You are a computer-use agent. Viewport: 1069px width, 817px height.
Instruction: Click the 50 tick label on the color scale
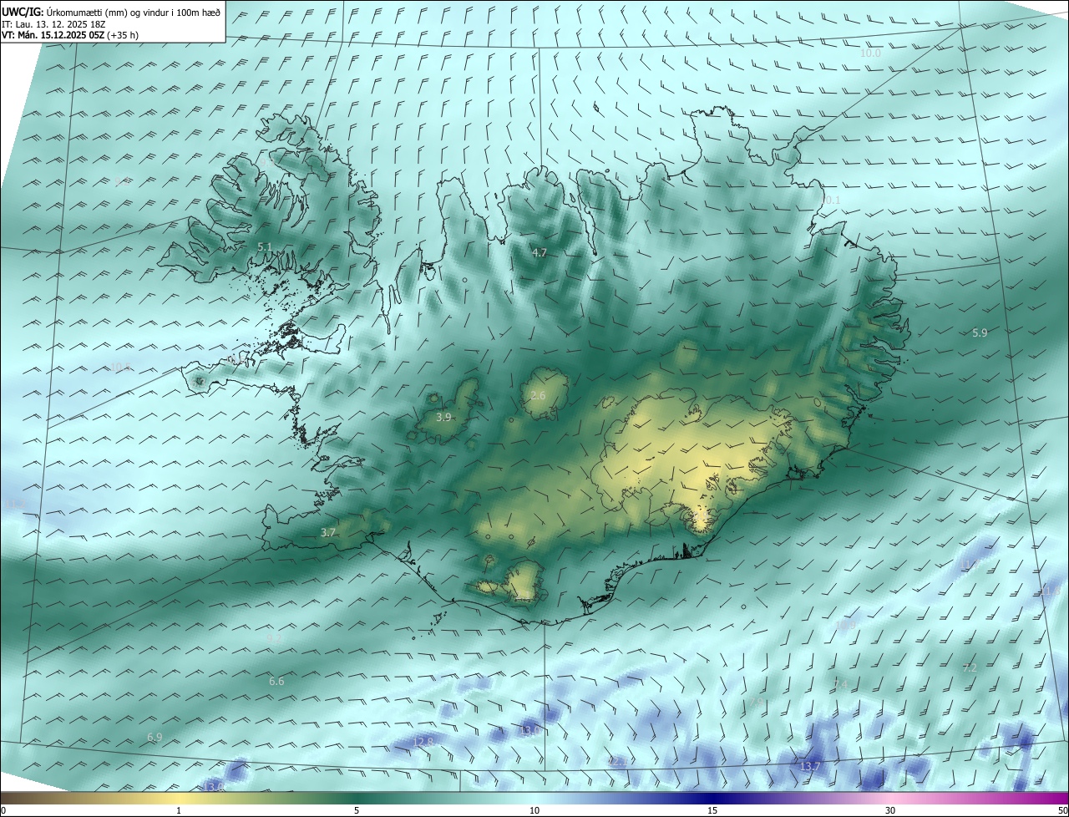pos(1062,811)
